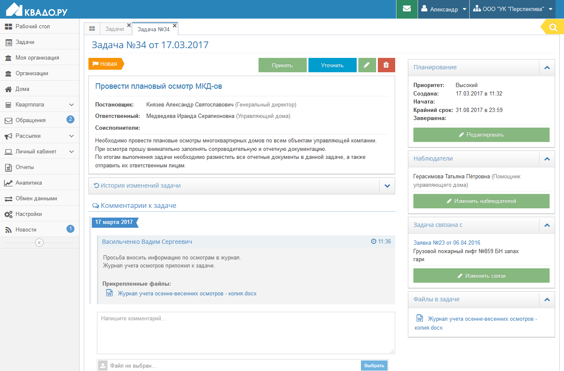Collapse the Наблюдатели panel
Viewport: 564px width, 371px height.
(547, 159)
